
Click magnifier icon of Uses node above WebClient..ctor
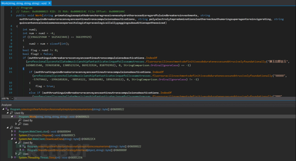click(x=11, y=128)
